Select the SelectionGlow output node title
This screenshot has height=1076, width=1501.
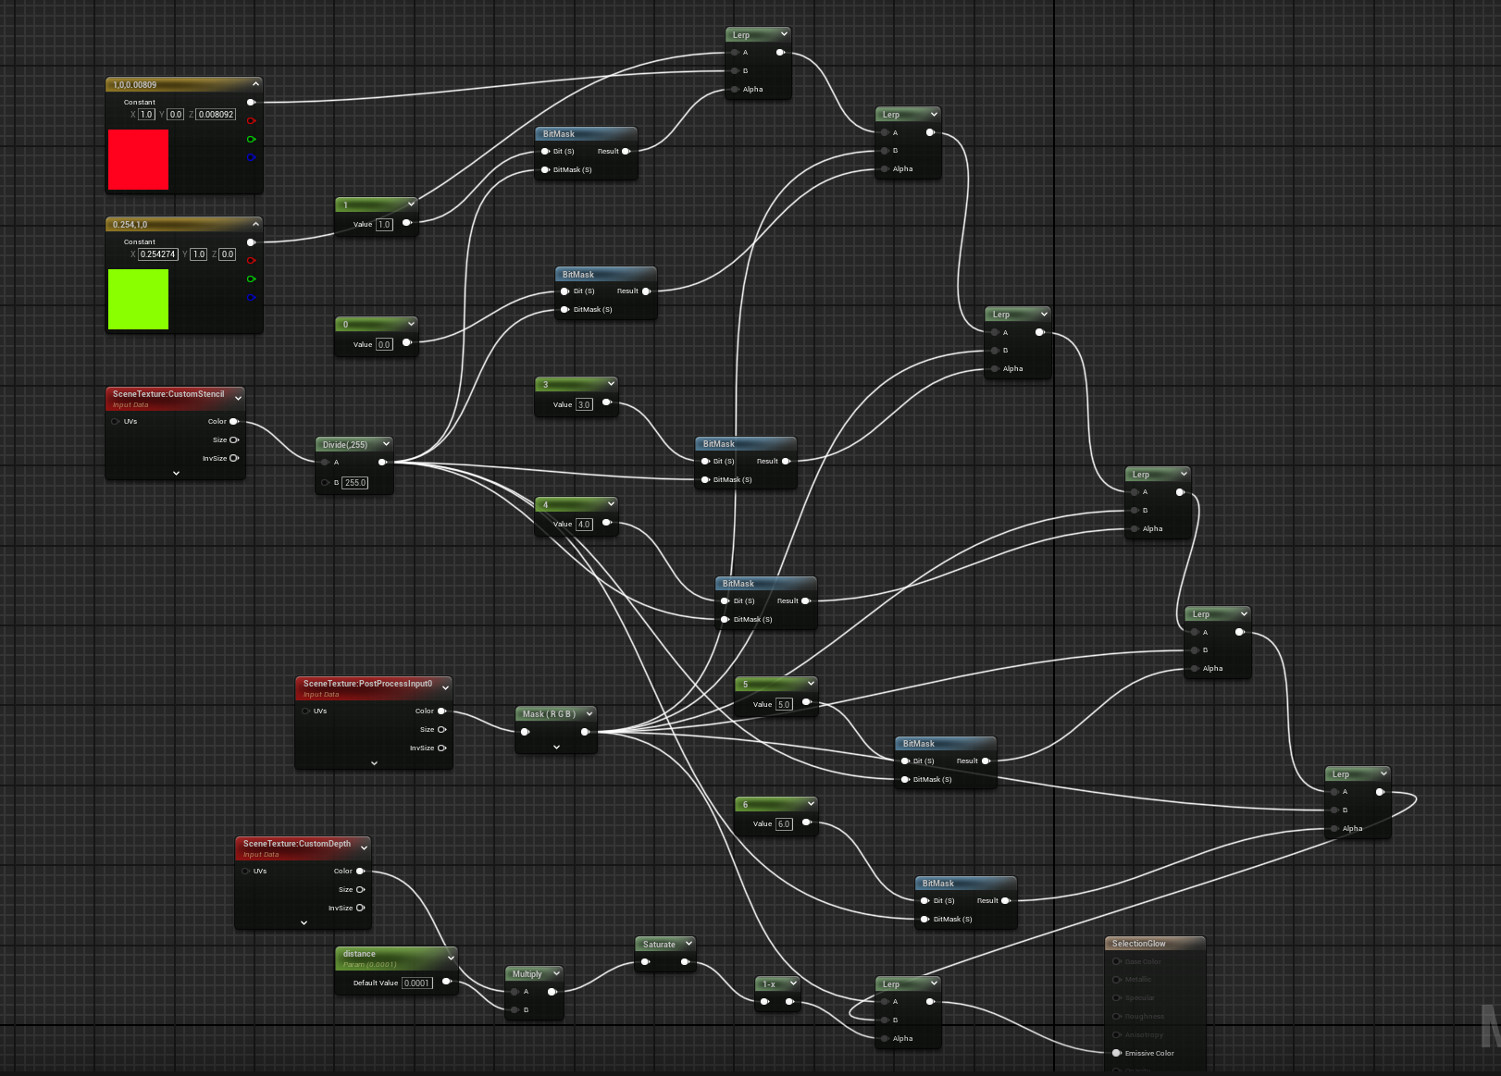[x=1138, y=944]
